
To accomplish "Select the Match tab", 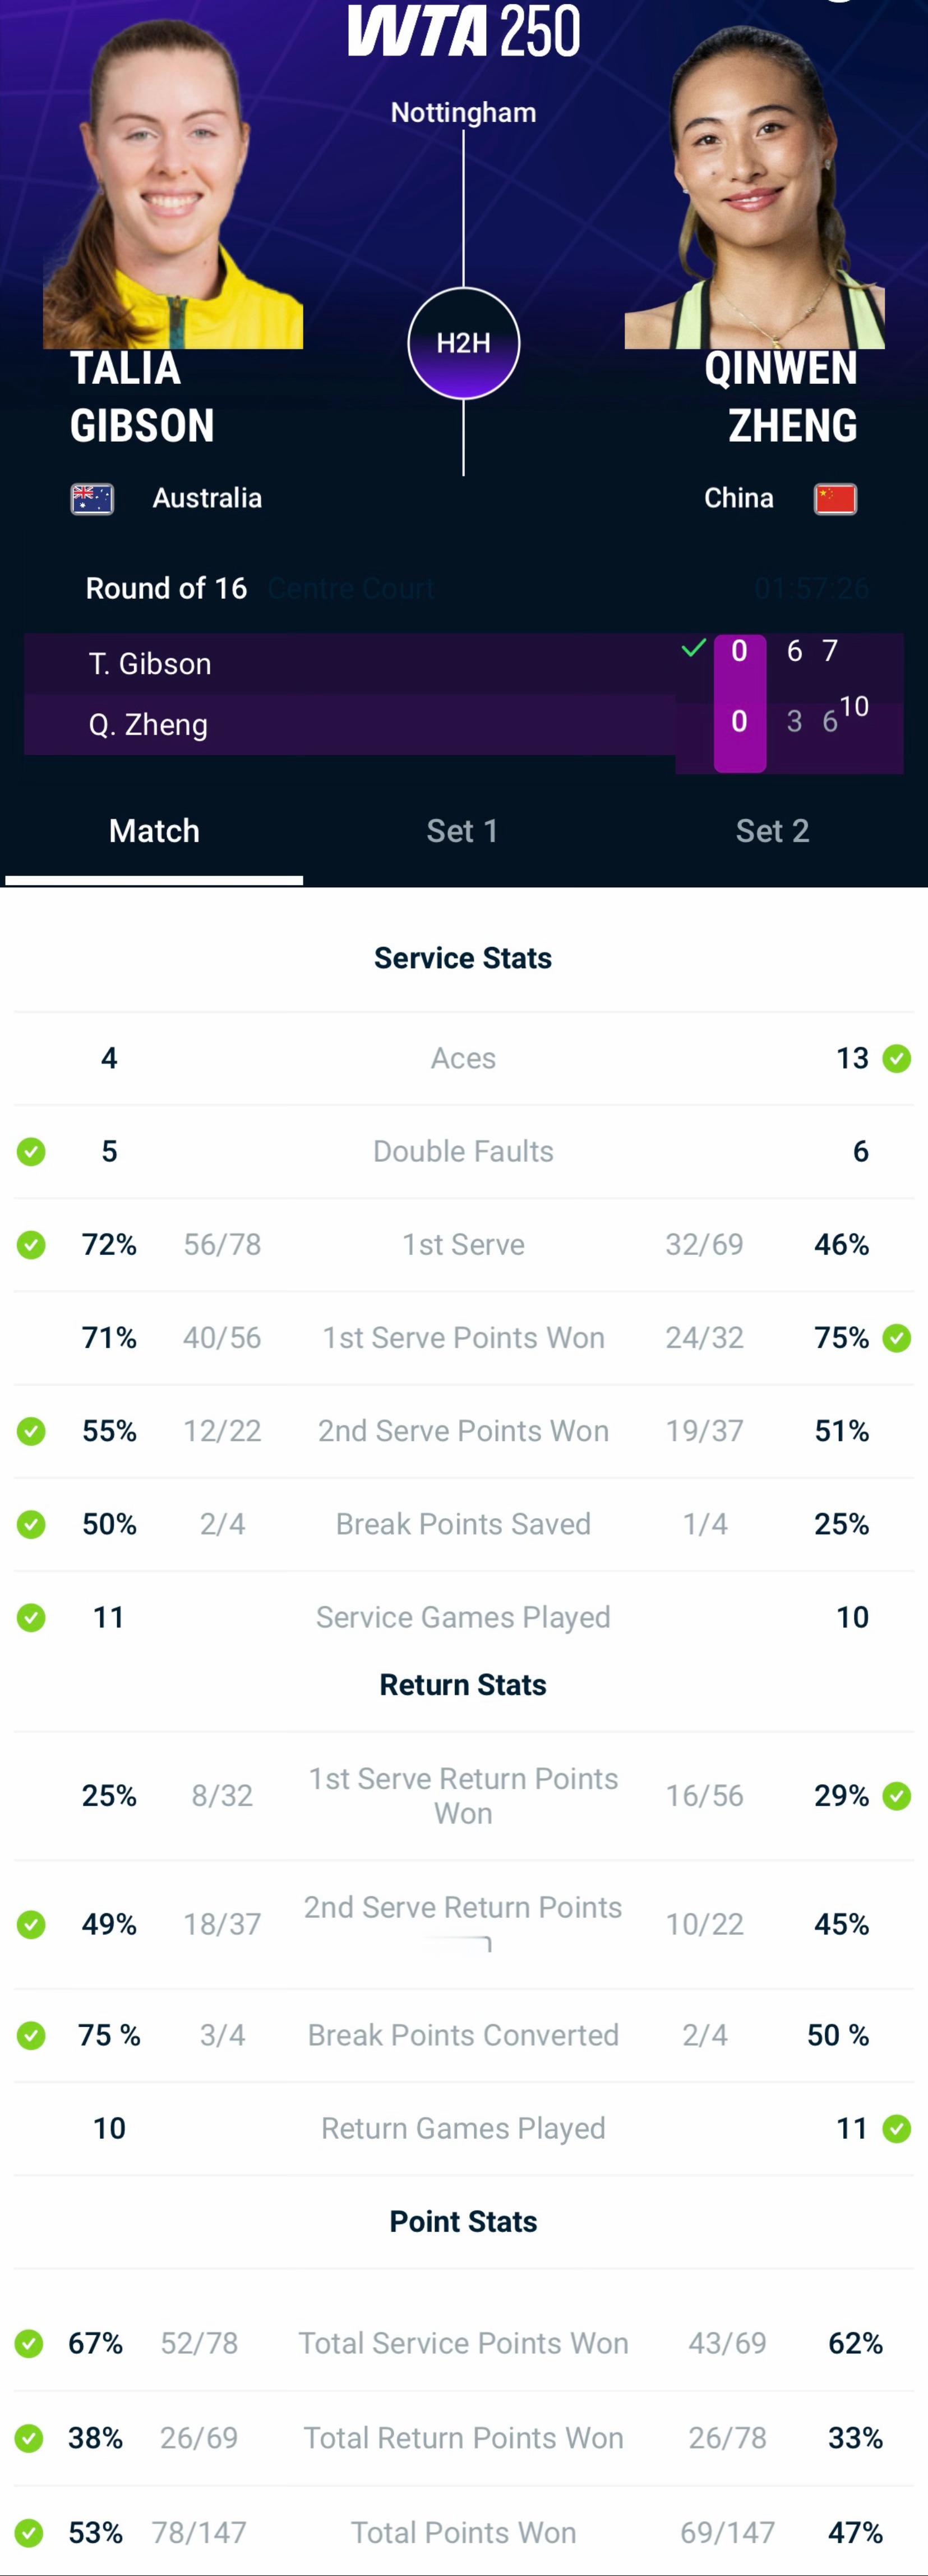I will click(154, 831).
